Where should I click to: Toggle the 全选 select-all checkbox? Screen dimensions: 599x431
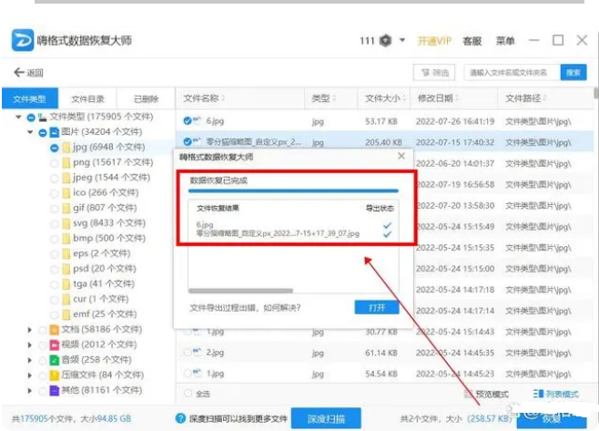189,394
